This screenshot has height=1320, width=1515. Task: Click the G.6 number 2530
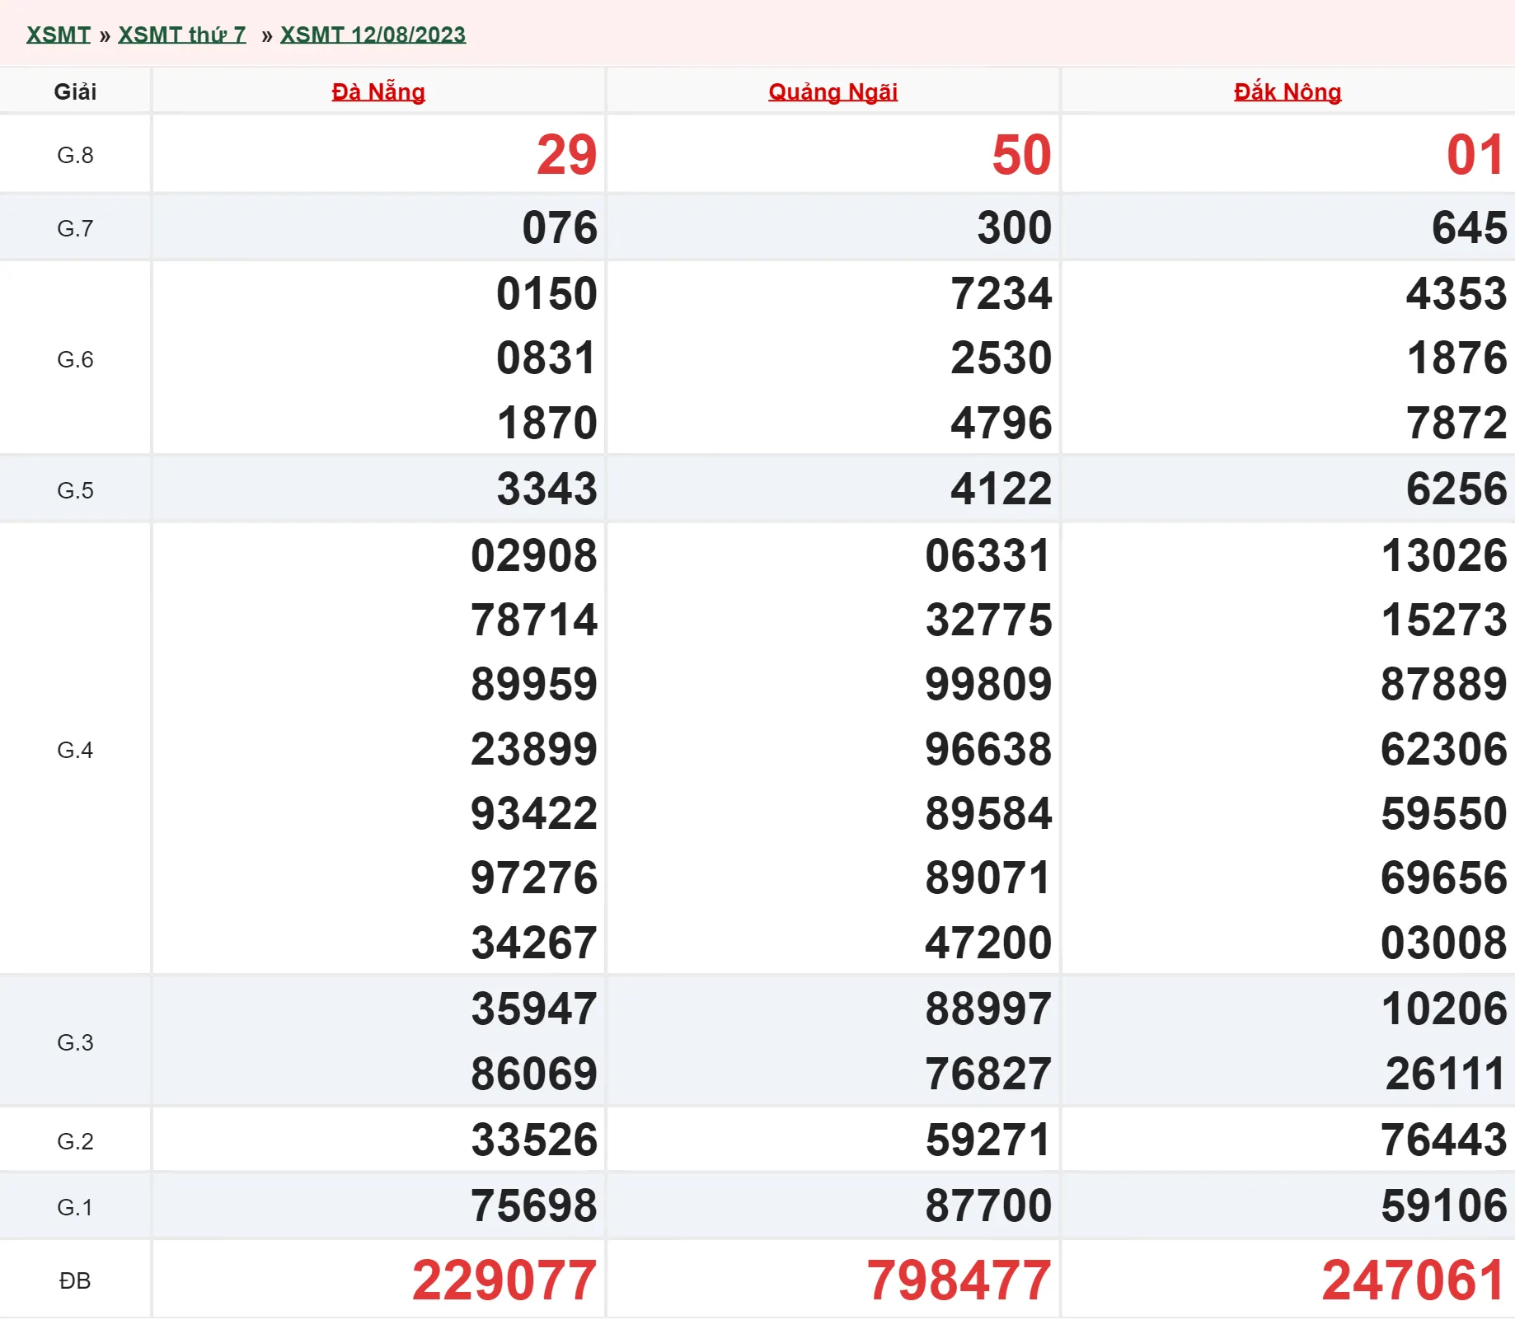(1001, 358)
